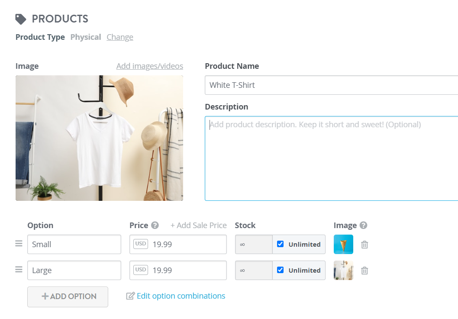
Task: Open the Price help question-mark icon
Action: 155,225
